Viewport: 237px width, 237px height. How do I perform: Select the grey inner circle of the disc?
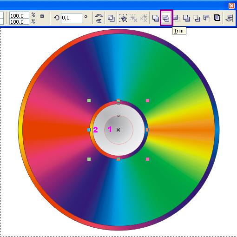click(x=118, y=130)
